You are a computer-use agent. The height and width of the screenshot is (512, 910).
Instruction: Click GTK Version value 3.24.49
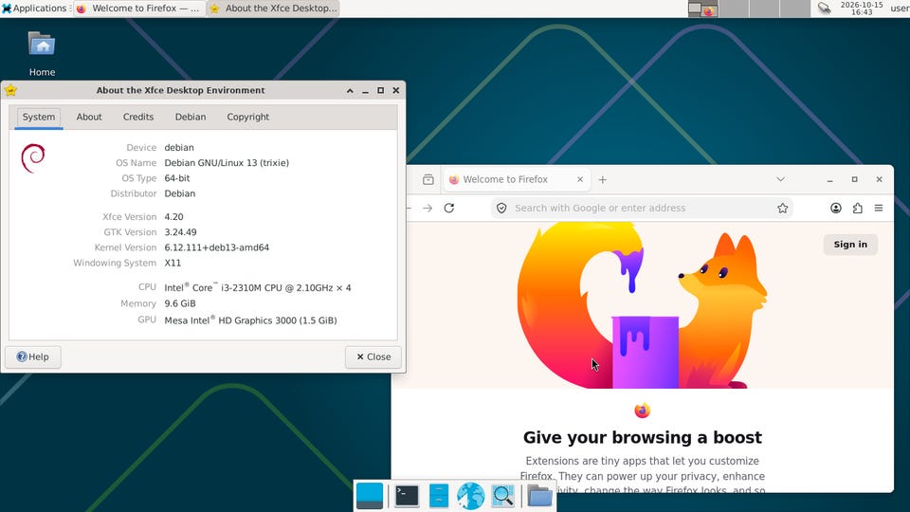[x=180, y=231]
